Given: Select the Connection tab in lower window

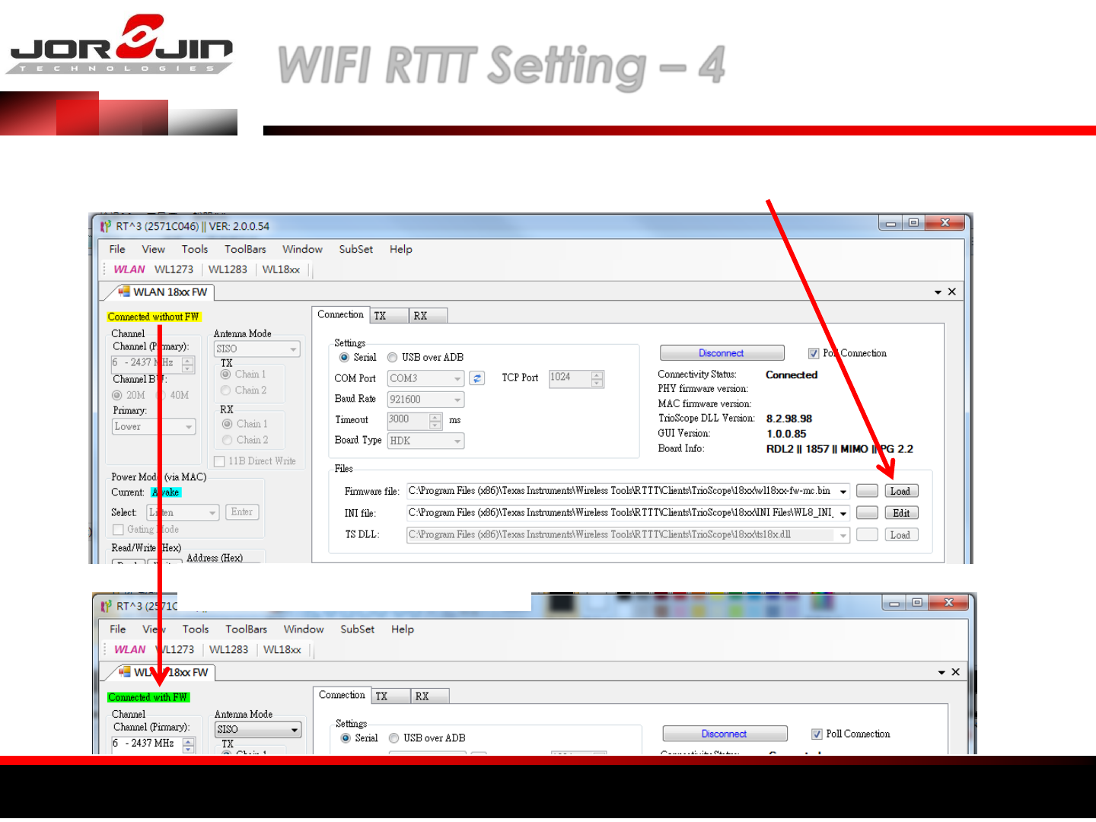Looking at the screenshot, I should [342, 695].
